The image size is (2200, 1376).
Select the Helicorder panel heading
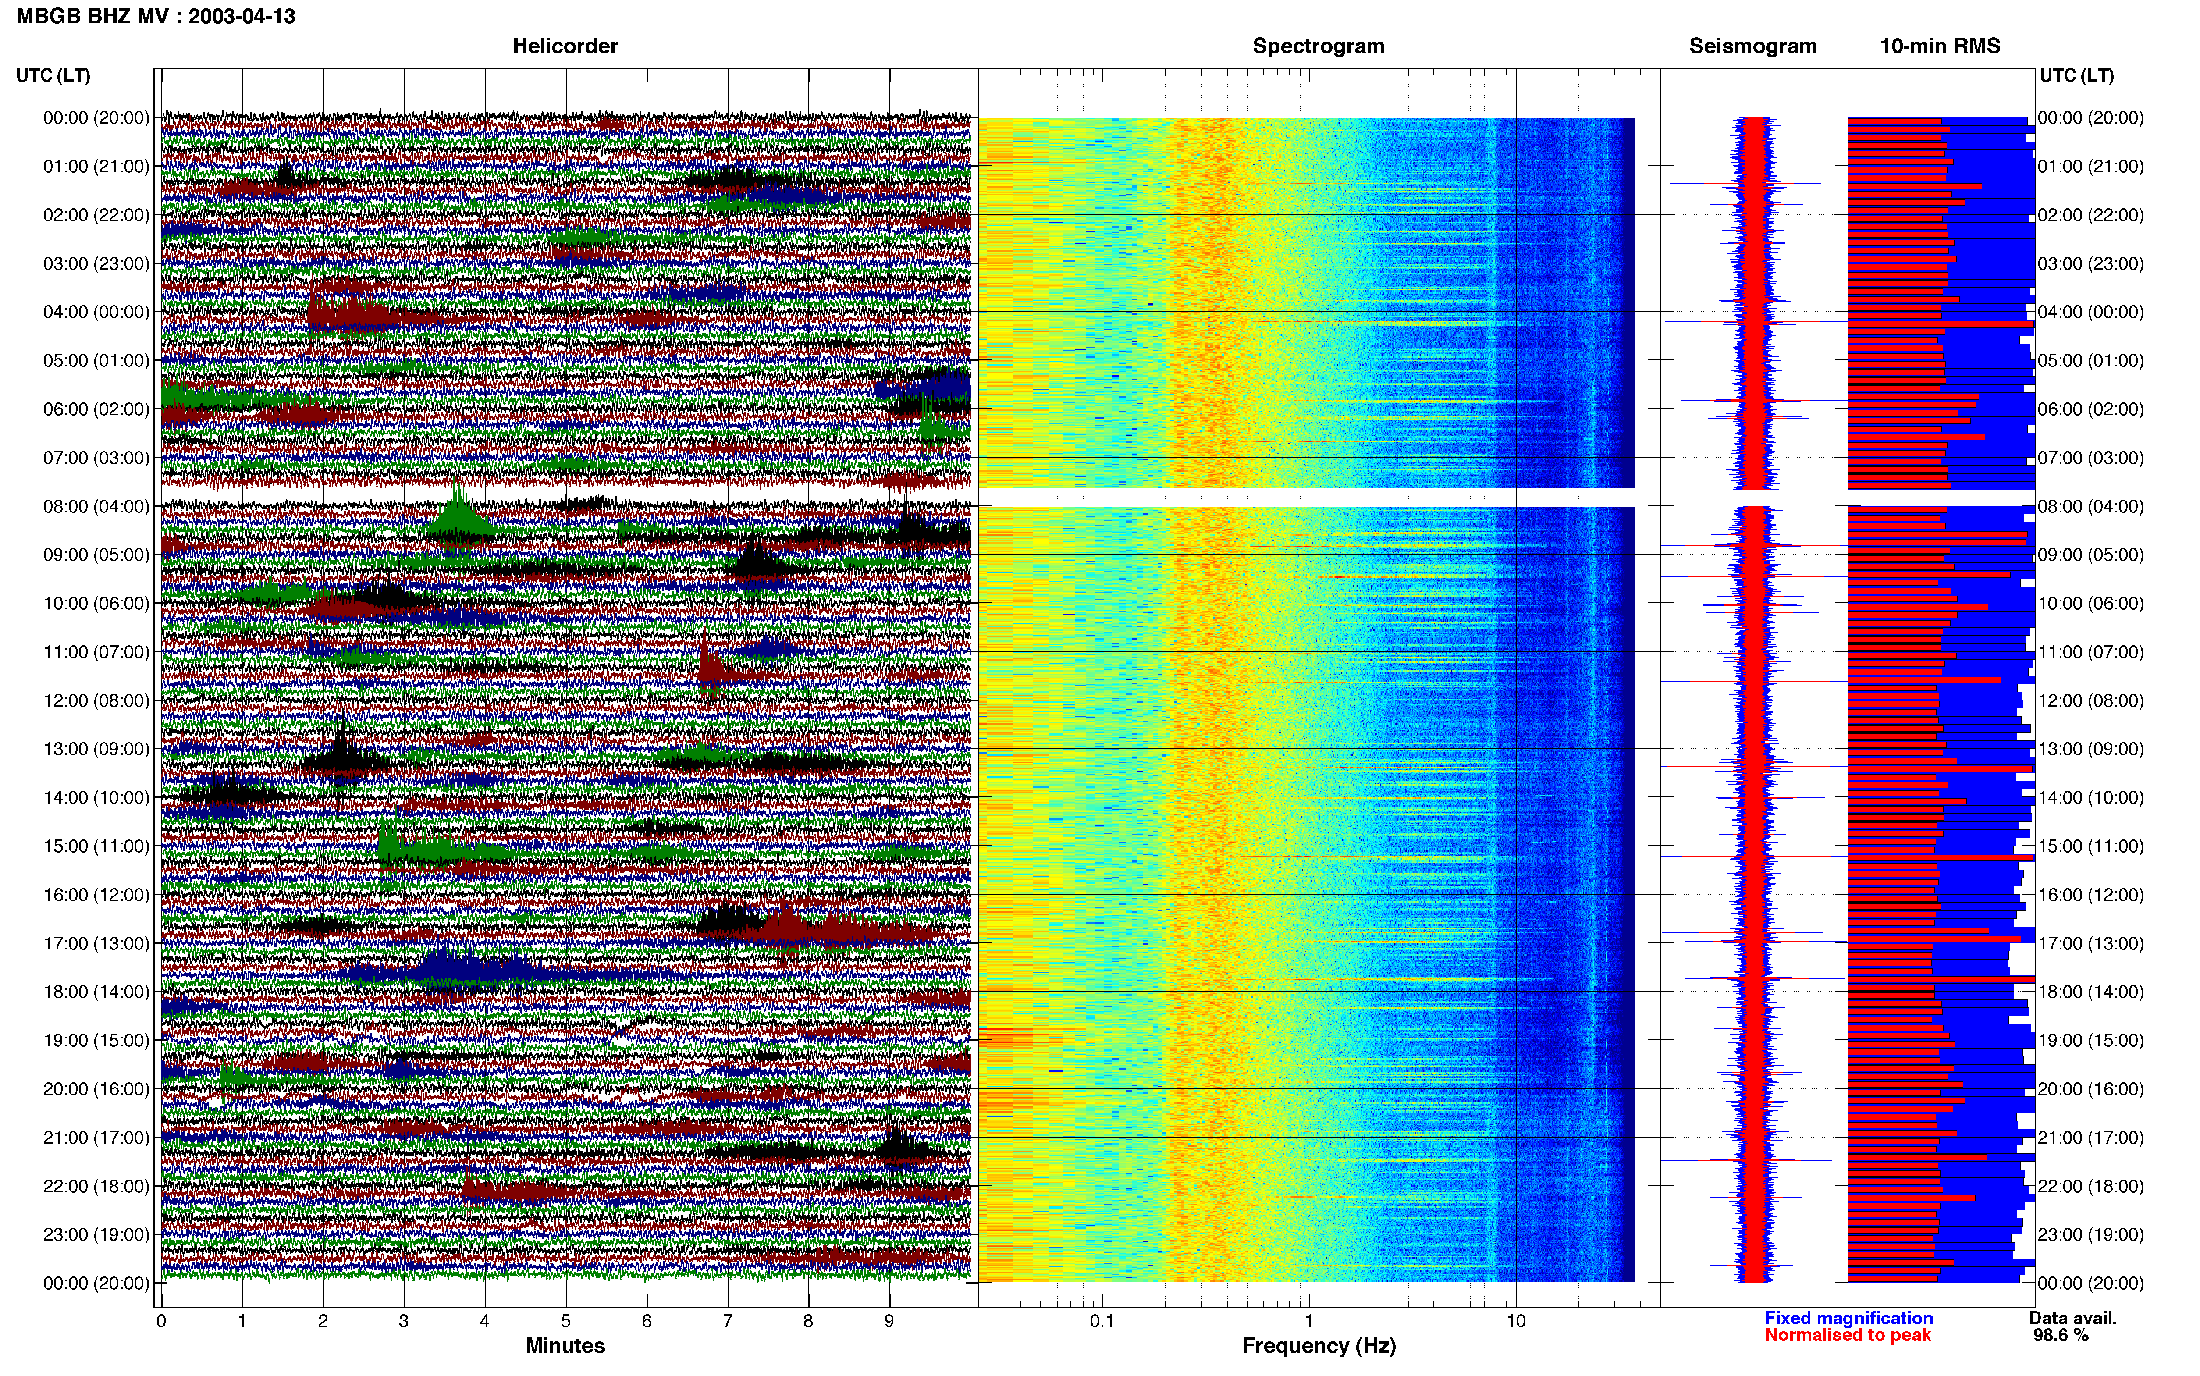coord(565,46)
